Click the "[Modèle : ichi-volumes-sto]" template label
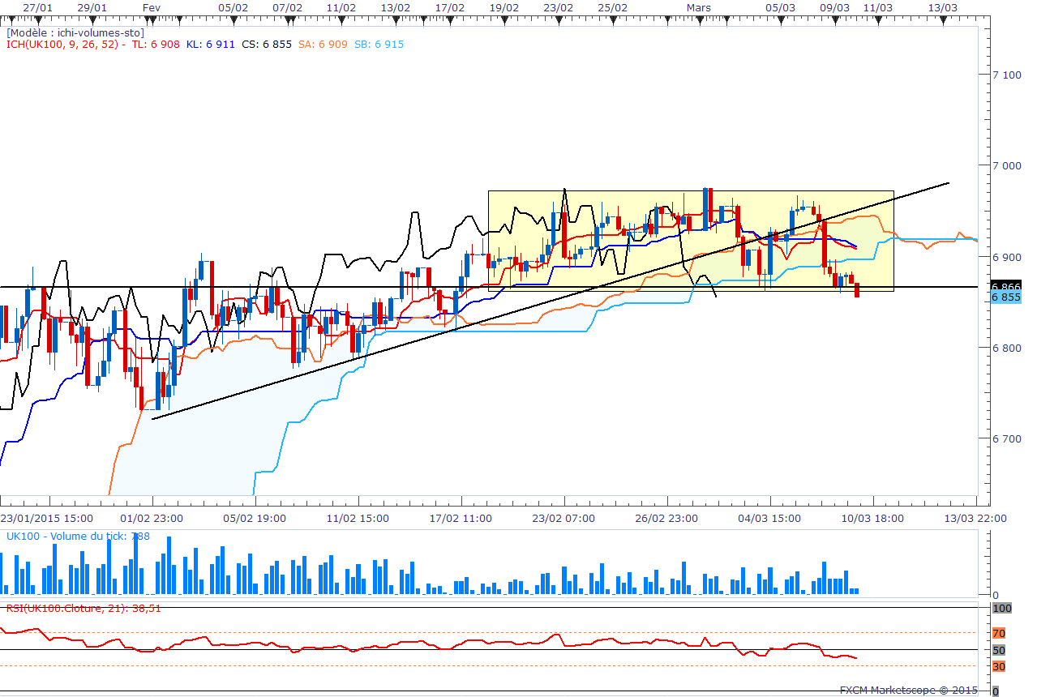Viewport: 1037px width, 697px height. pos(75,33)
